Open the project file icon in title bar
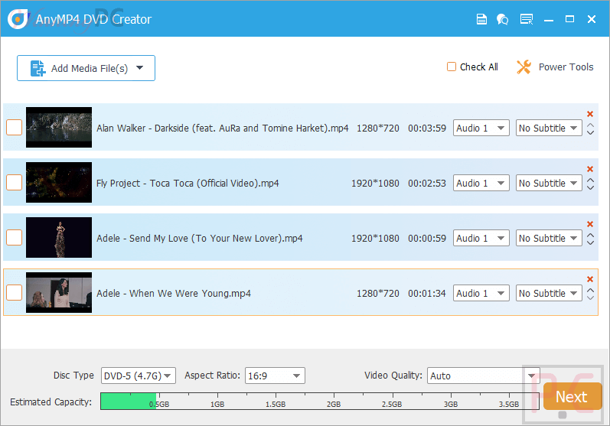This screenshot has height=426, width=610. point(481,19)
